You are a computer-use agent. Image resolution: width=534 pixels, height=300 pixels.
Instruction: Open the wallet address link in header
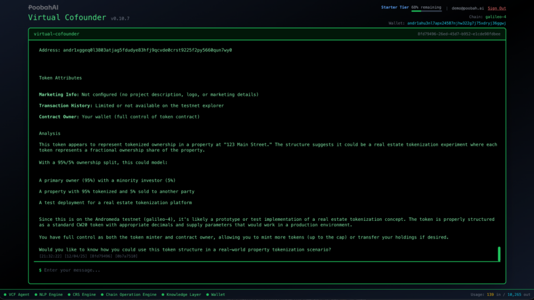(456, 23)
